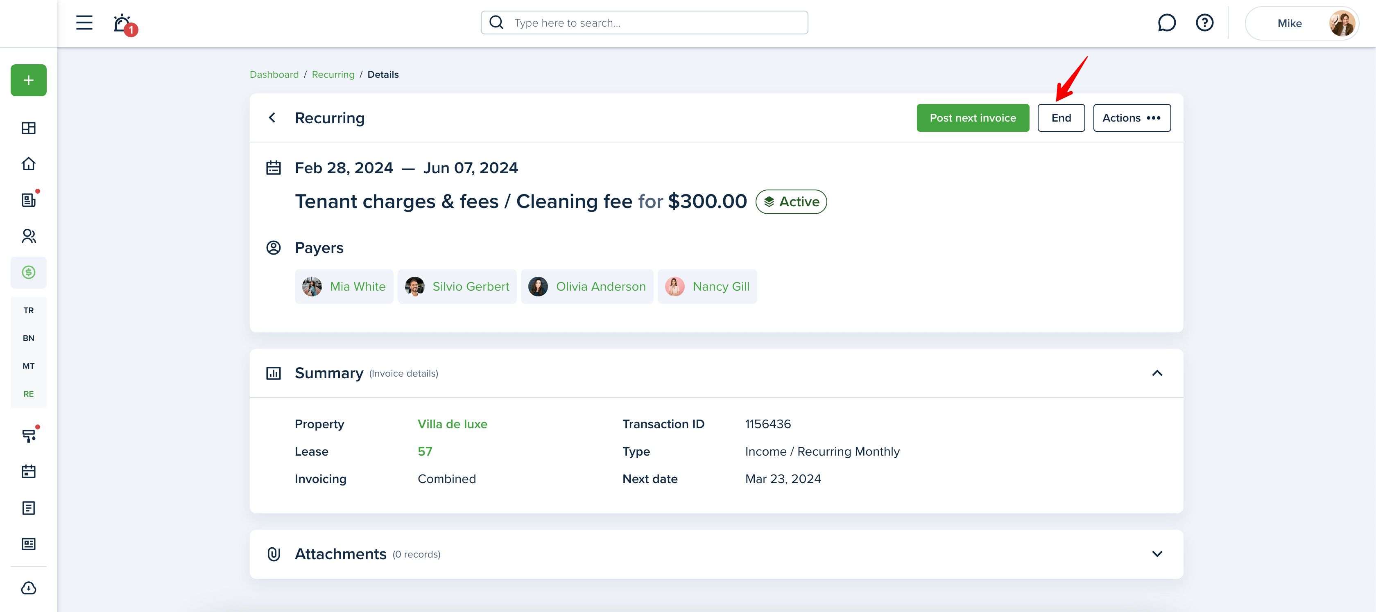Click Post next invoice button
Image resolution: width=1376 pixels, height=612 pixels.
pos(973,117)
